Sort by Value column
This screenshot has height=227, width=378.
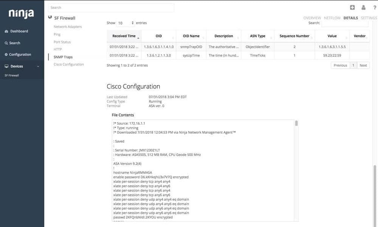click(332, 36)
